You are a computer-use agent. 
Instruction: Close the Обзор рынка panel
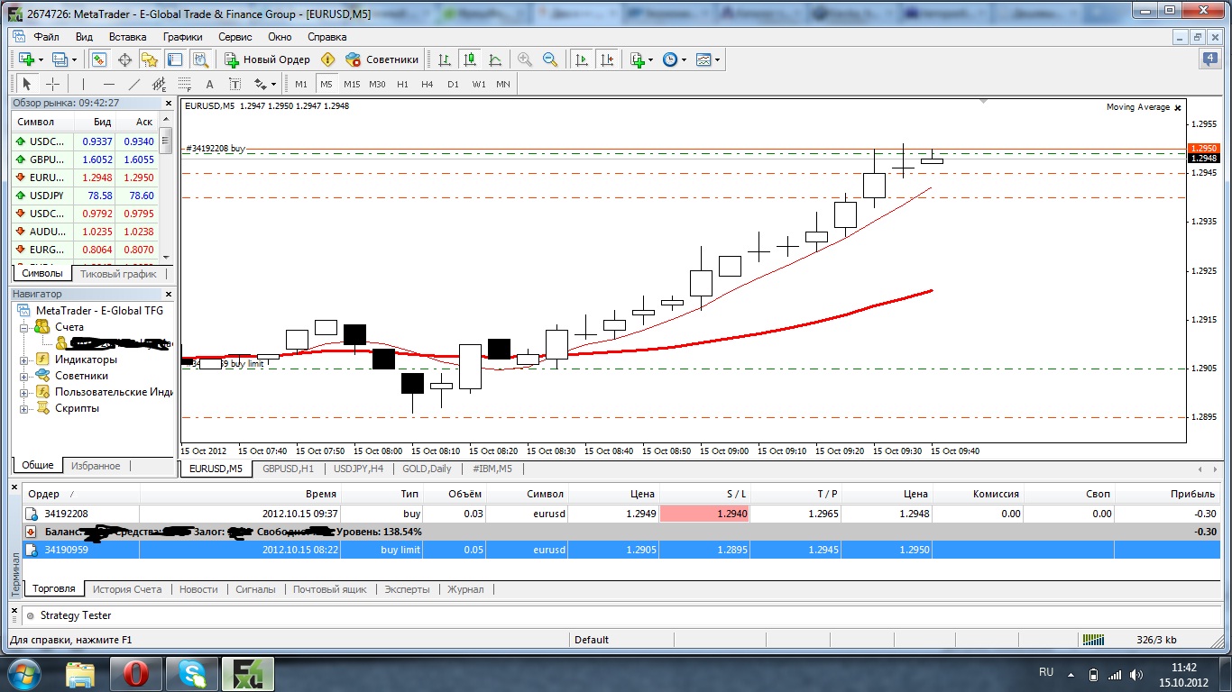(x=167, y=103)
